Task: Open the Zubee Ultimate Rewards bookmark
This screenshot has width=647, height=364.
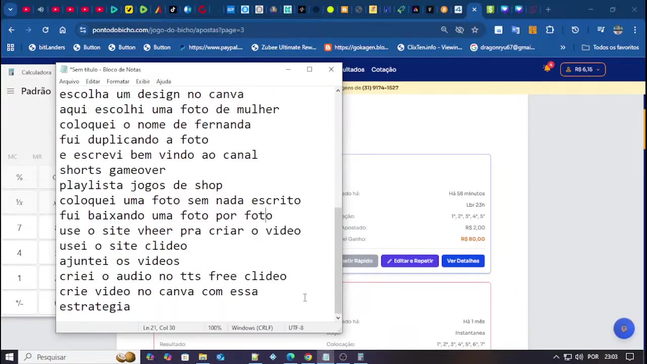Action: tap(284, 47)
